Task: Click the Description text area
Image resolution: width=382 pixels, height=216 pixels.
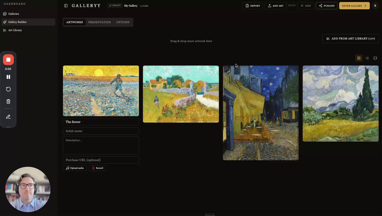Action: [x=101, y=145]
